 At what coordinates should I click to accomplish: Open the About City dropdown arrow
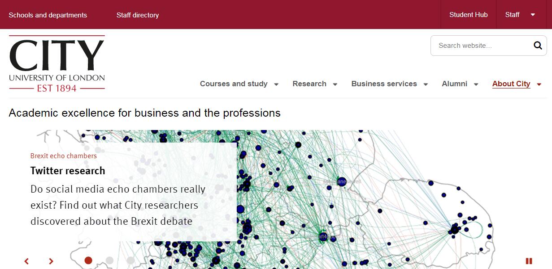click(539, 84)
